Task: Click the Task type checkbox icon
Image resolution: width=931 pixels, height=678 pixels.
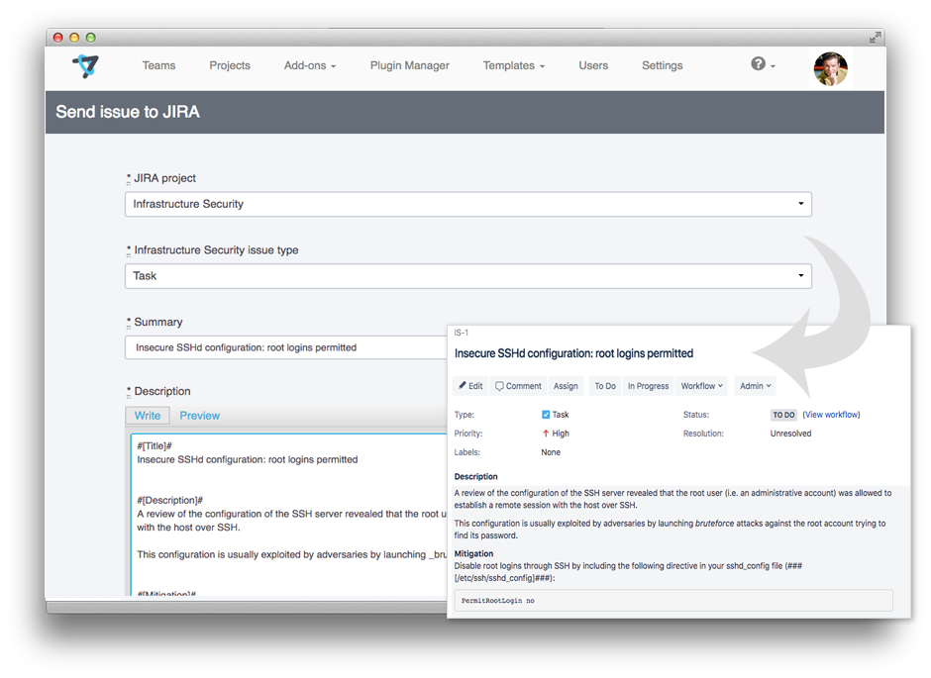Action: coord(546,415)
